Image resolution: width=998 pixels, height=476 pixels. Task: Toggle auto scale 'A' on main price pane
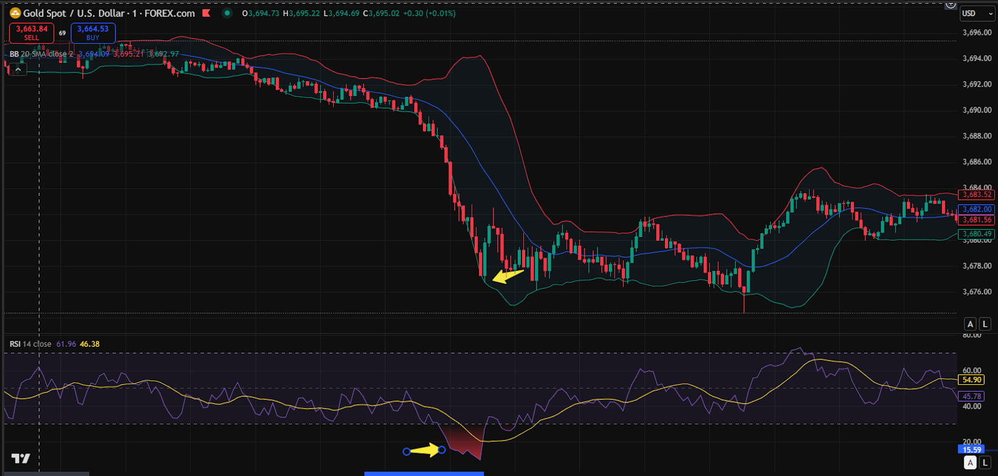point(970,324)
